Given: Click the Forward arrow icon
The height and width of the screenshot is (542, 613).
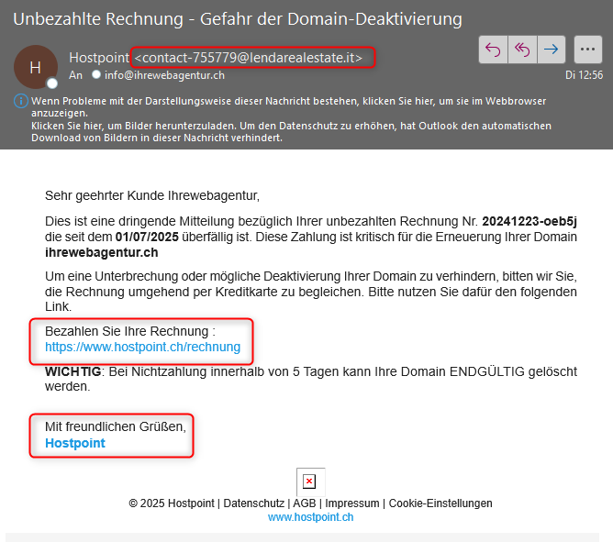Looking at the screenshot, I should coord(551,50).
